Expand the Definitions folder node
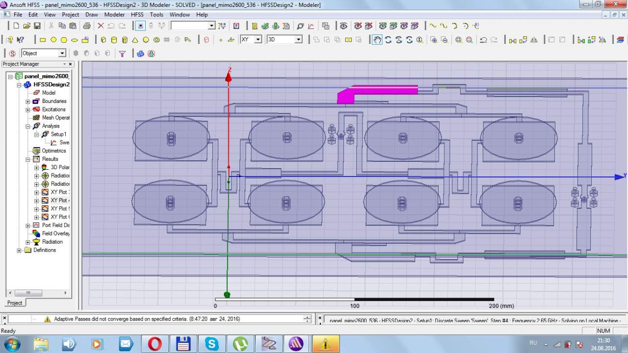Viewport: 628px width, 353px height. [x=20, y=251]
